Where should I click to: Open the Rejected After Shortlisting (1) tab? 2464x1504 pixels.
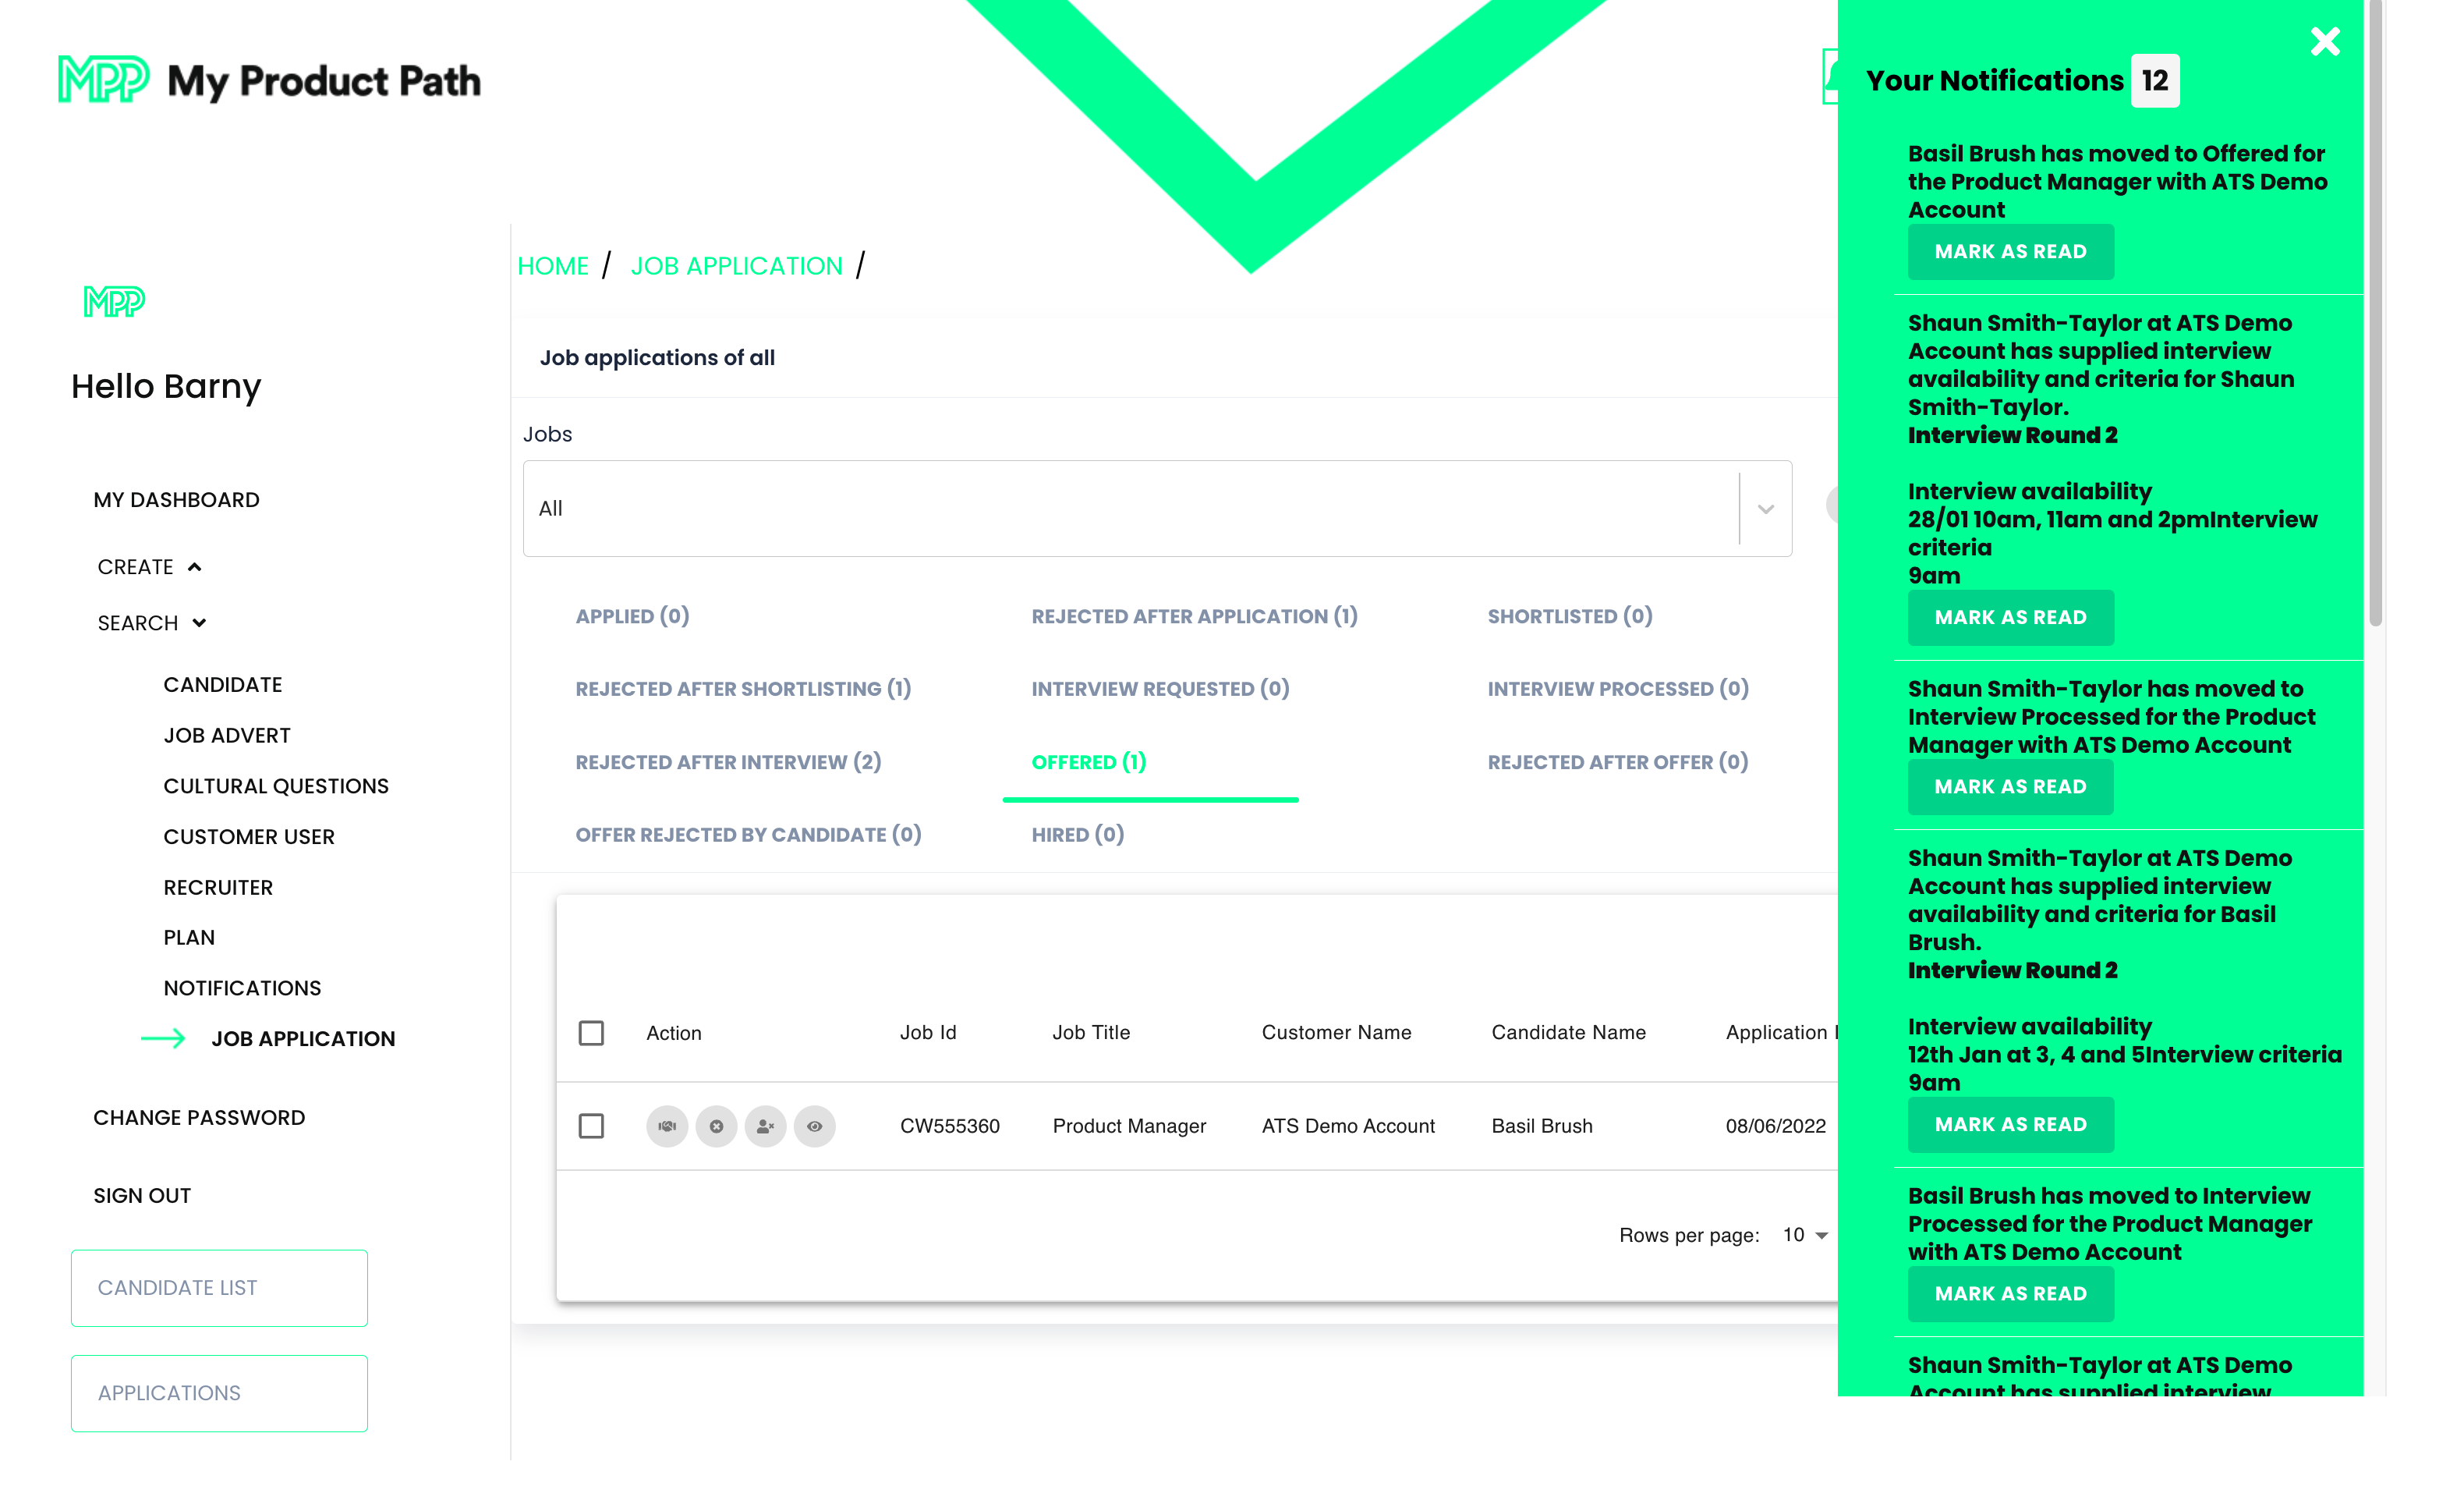[x=743, y=689]
